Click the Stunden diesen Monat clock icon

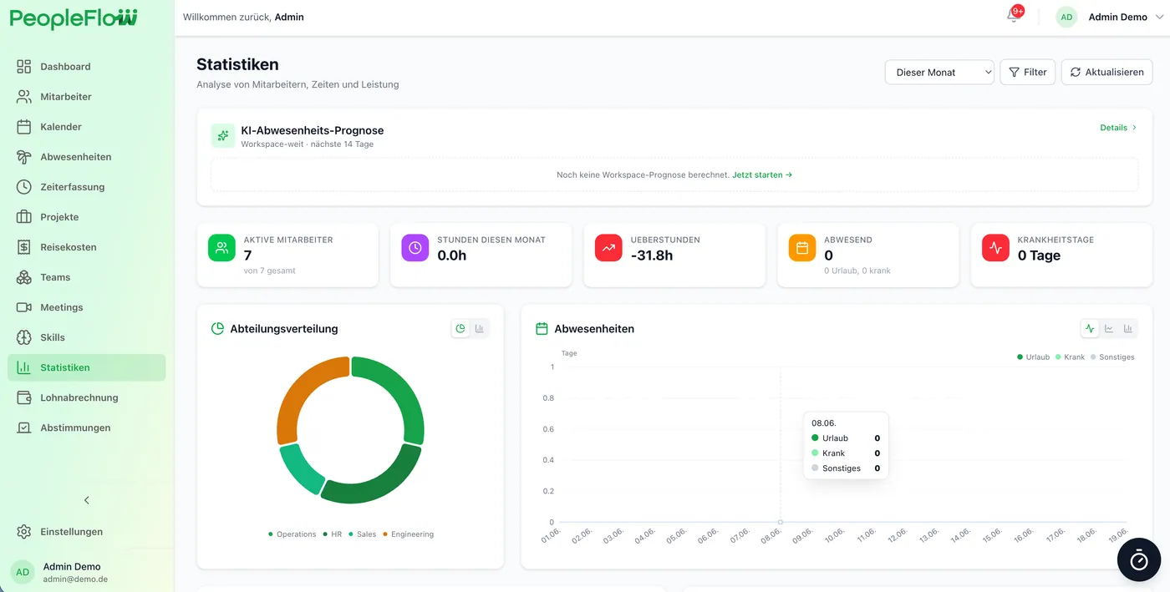tap(415, 248)
